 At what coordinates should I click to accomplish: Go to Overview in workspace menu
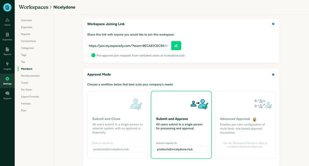pos(26,20)
